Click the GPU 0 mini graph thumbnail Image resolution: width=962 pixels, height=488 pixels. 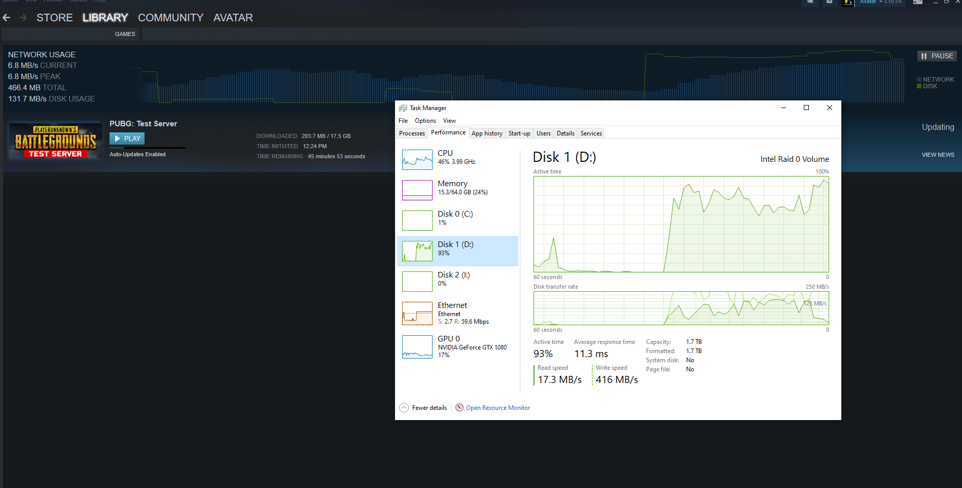pos(417,347)
